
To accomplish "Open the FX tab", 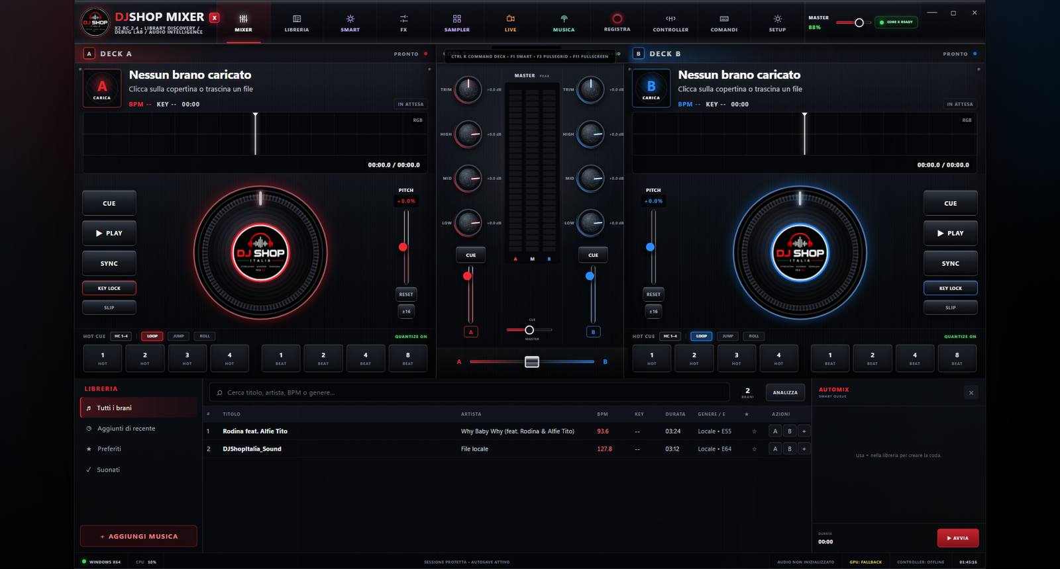I will tap(403, 22).
